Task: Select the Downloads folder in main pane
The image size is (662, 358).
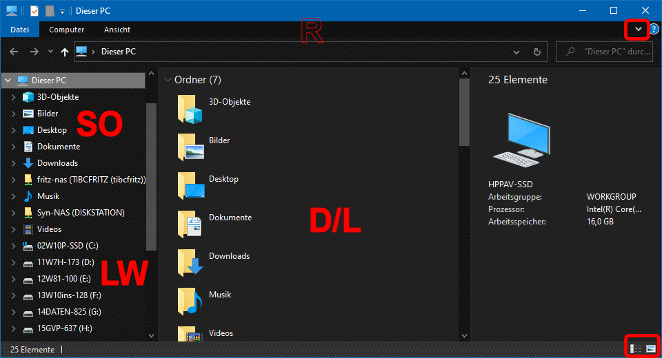Action: coord(190,262)
